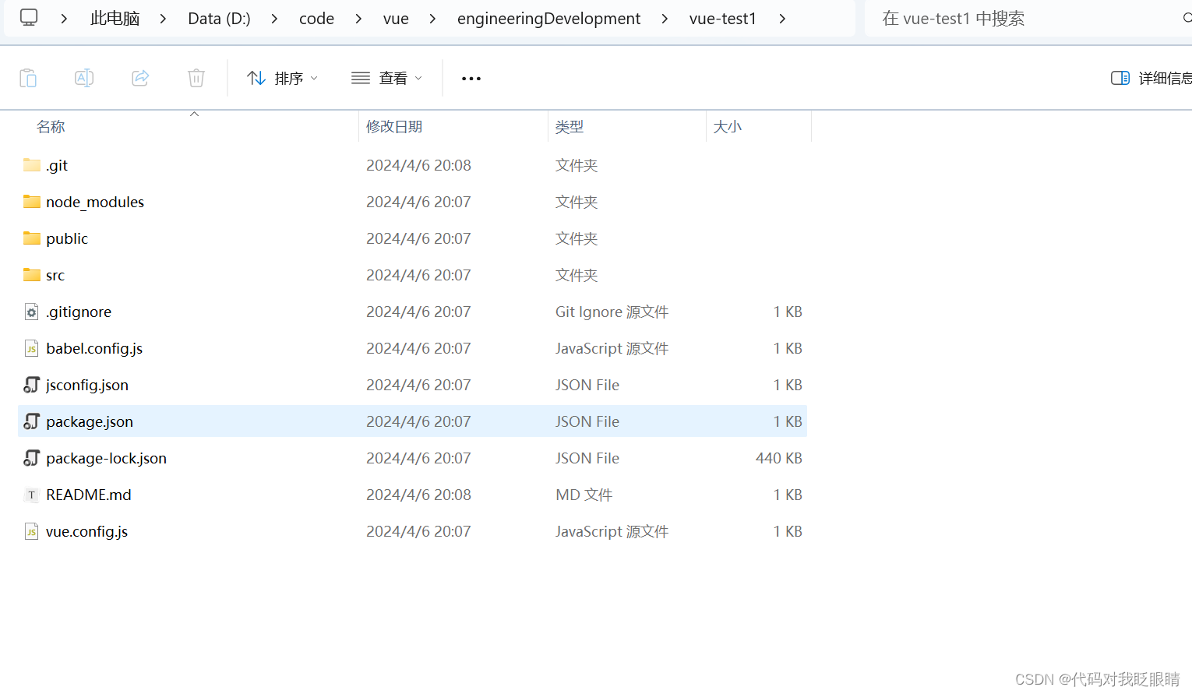Select the node_modules name text
Screen dimensions: 1192x694
pos(95,202)
